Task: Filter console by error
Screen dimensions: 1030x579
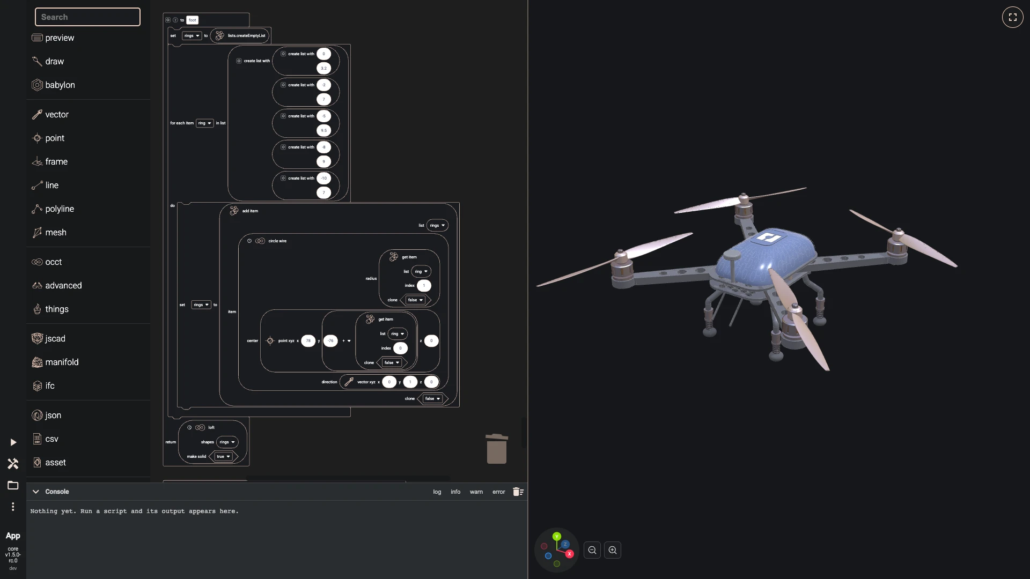Action: [x=499, y=492]
